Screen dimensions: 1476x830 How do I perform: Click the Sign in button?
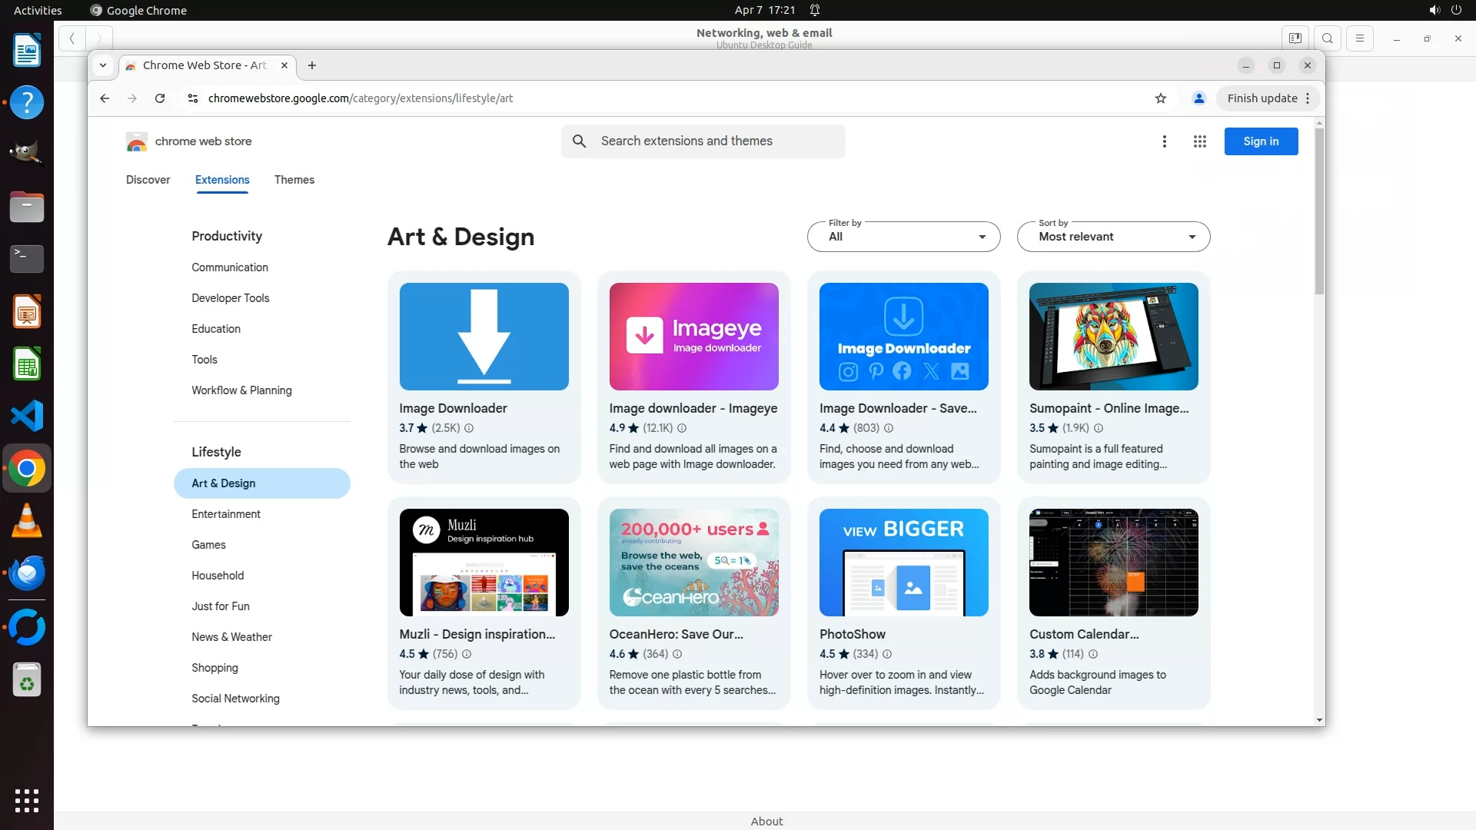point(1261,141)
